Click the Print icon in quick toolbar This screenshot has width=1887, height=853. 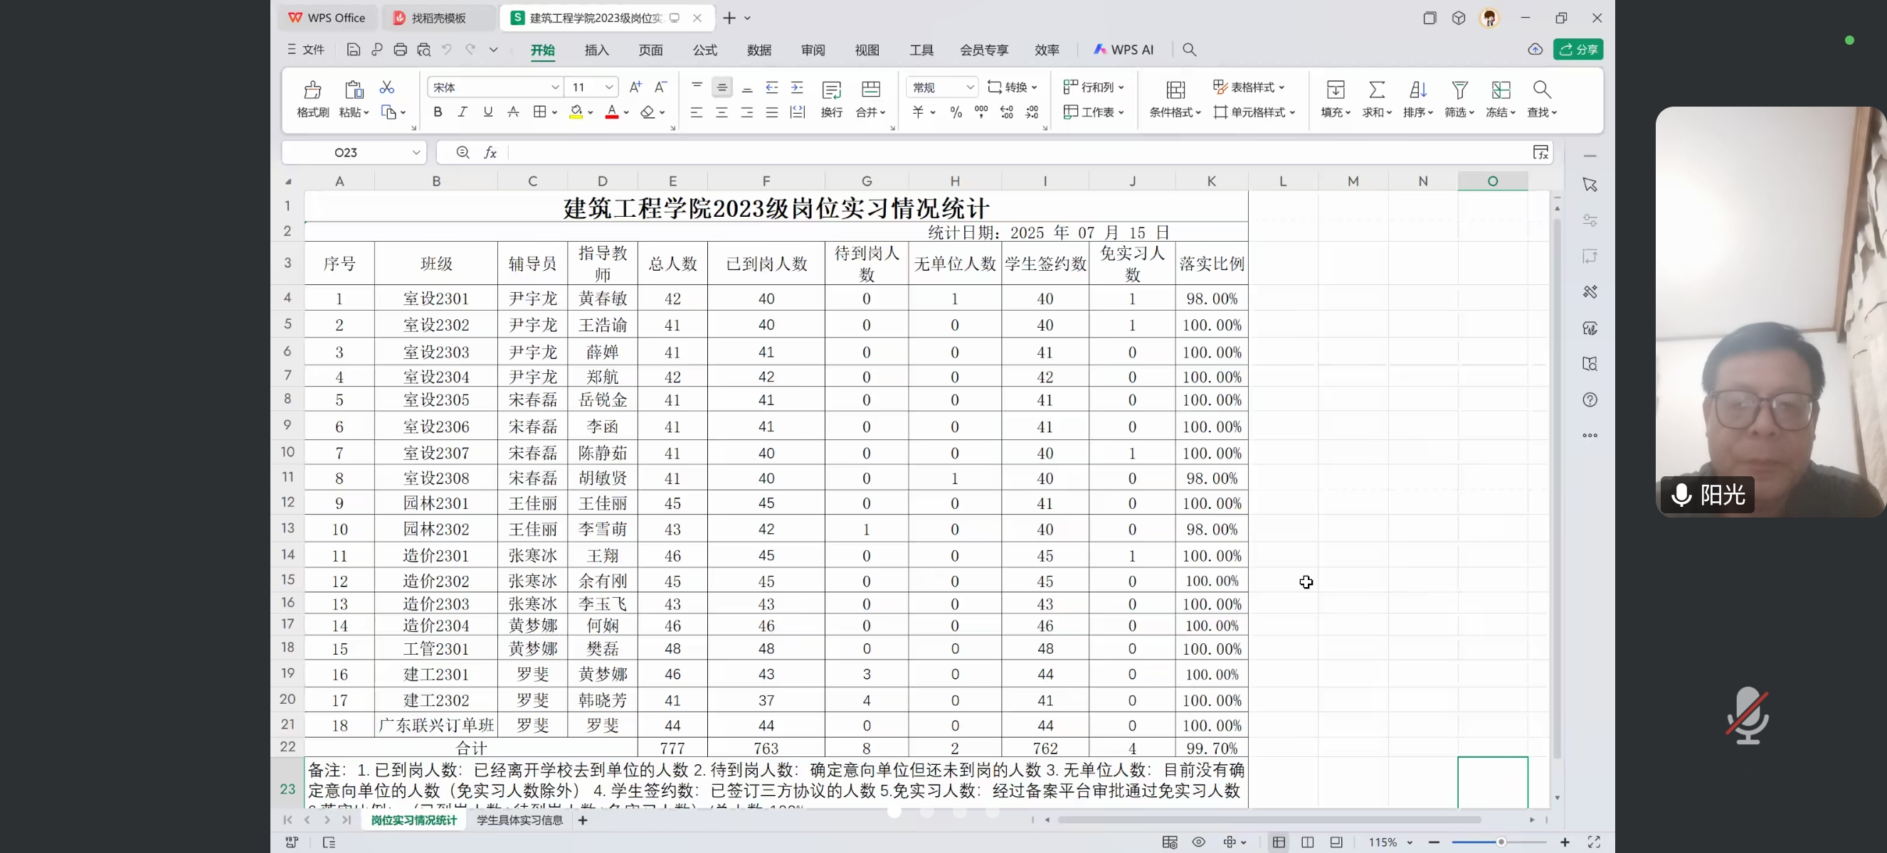400,50
